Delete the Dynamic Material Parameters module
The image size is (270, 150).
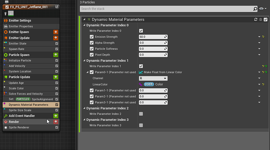[x=261, y=20]
